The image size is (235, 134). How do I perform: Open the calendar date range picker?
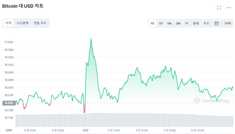click(216, 24)
